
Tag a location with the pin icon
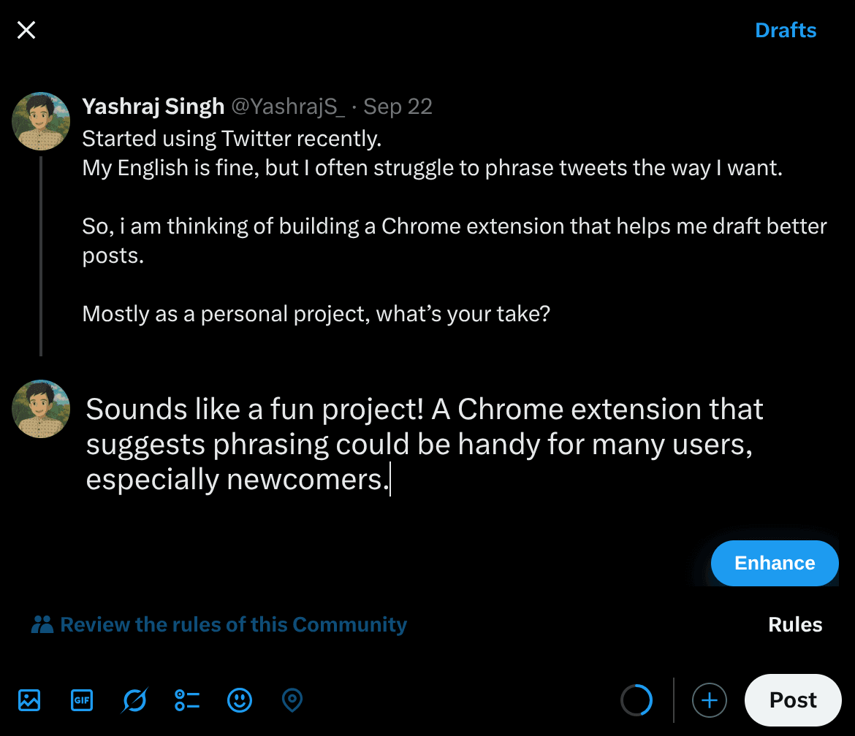(x=292, y=700)
